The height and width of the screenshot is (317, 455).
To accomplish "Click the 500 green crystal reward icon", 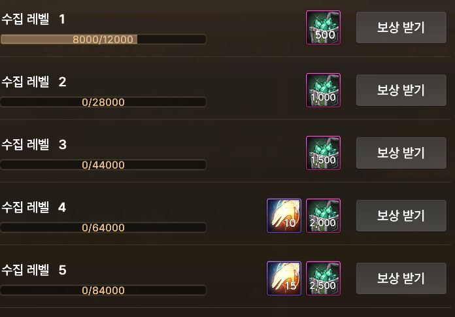I will pyautogui.click(x=323, y=27).
